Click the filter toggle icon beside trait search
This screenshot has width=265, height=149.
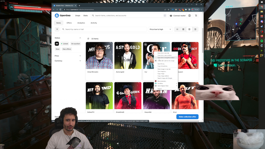coord(57,29)
